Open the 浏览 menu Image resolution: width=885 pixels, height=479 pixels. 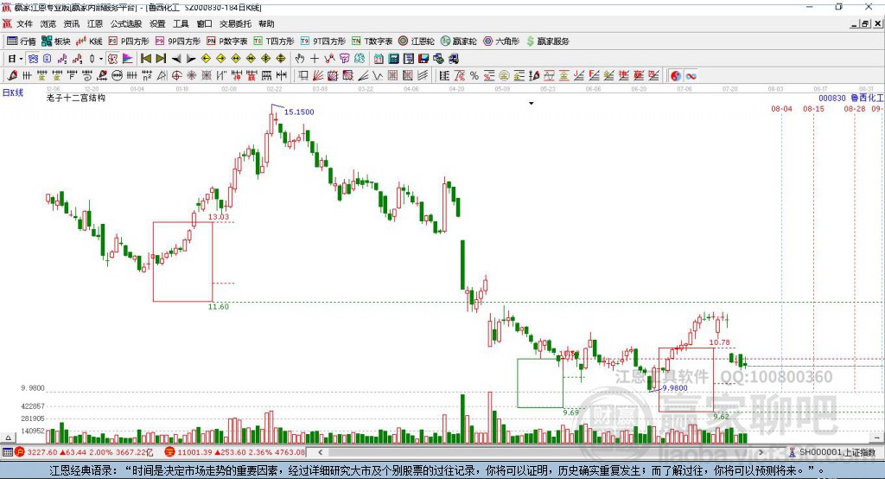[x=48, y=23]
